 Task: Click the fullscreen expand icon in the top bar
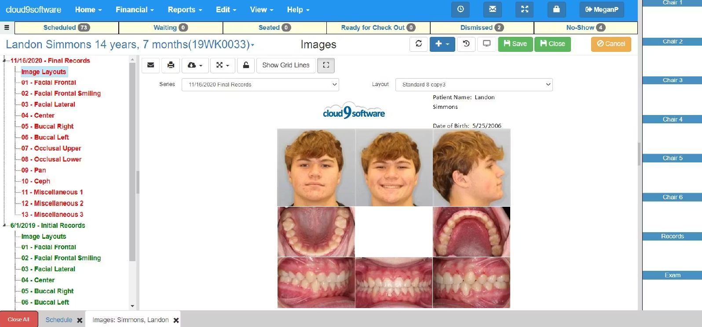point(524,9)
